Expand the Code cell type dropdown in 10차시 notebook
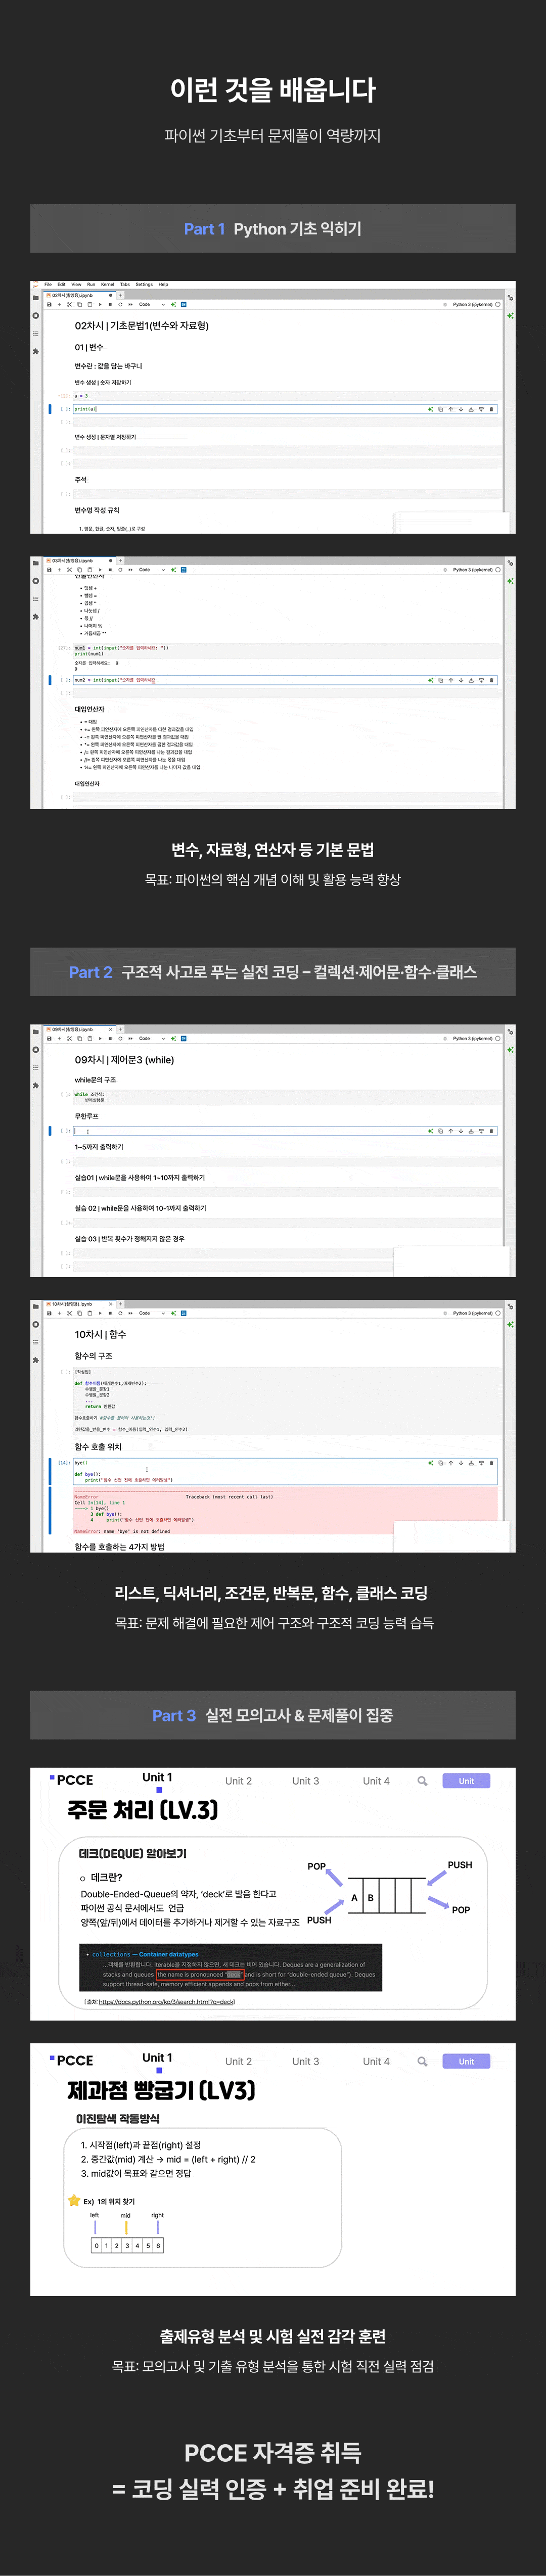This screenshot has height=2576, width=546. (x=151, y=1313)
